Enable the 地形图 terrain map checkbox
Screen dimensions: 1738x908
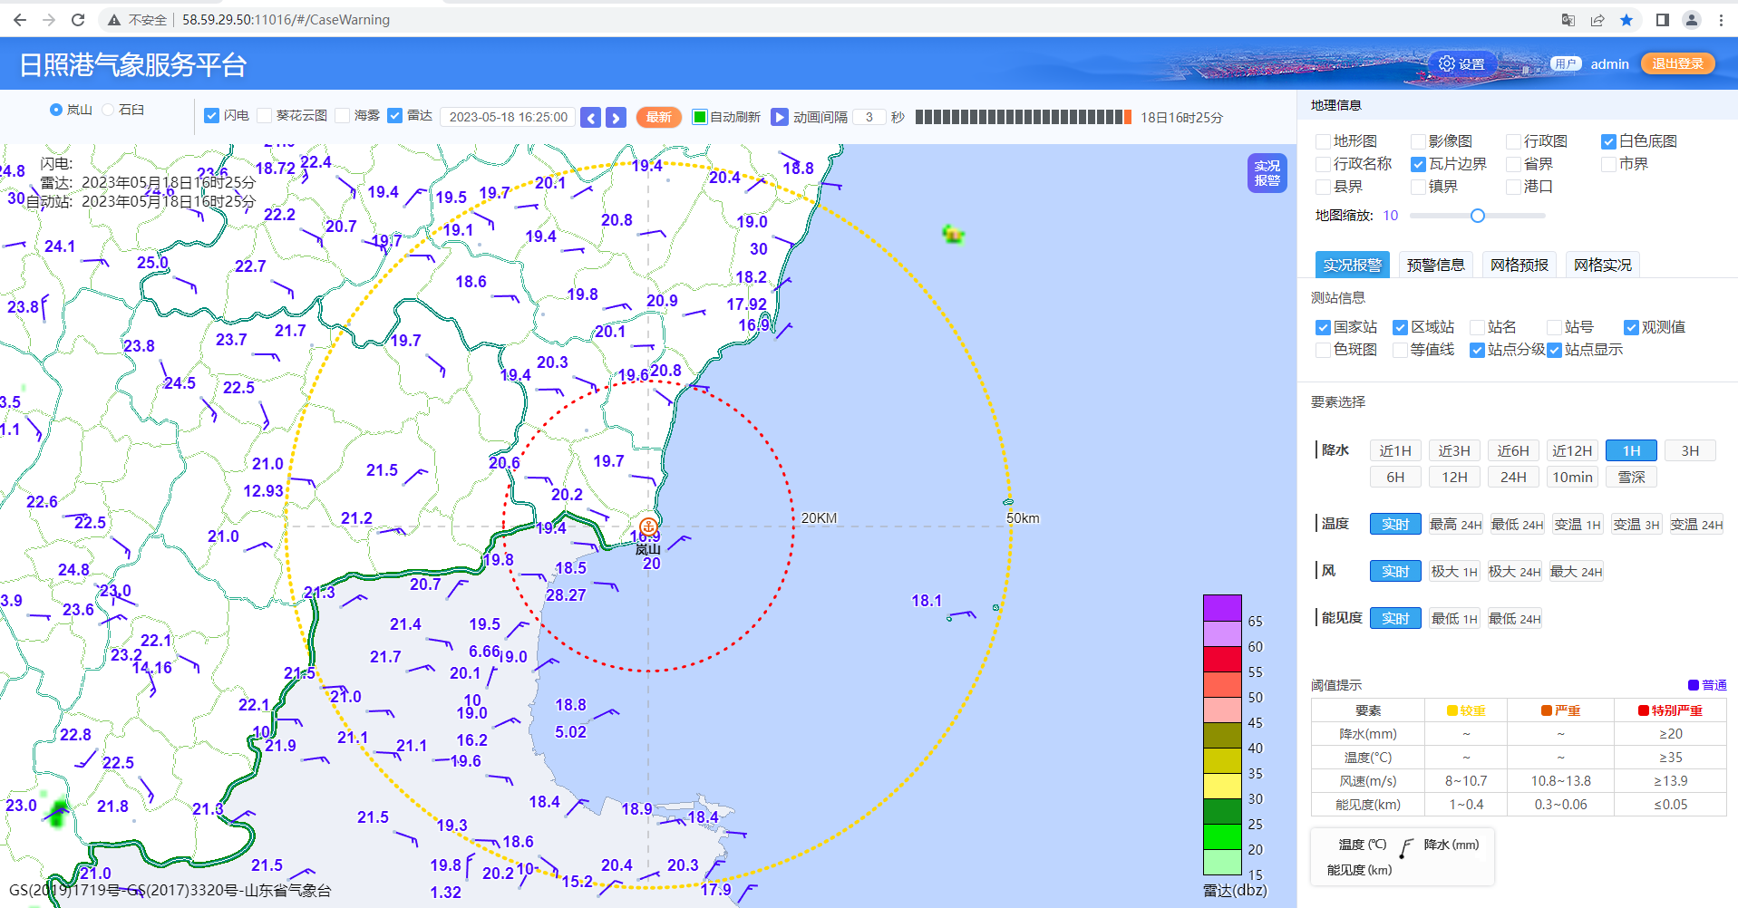coord(1323,141)
